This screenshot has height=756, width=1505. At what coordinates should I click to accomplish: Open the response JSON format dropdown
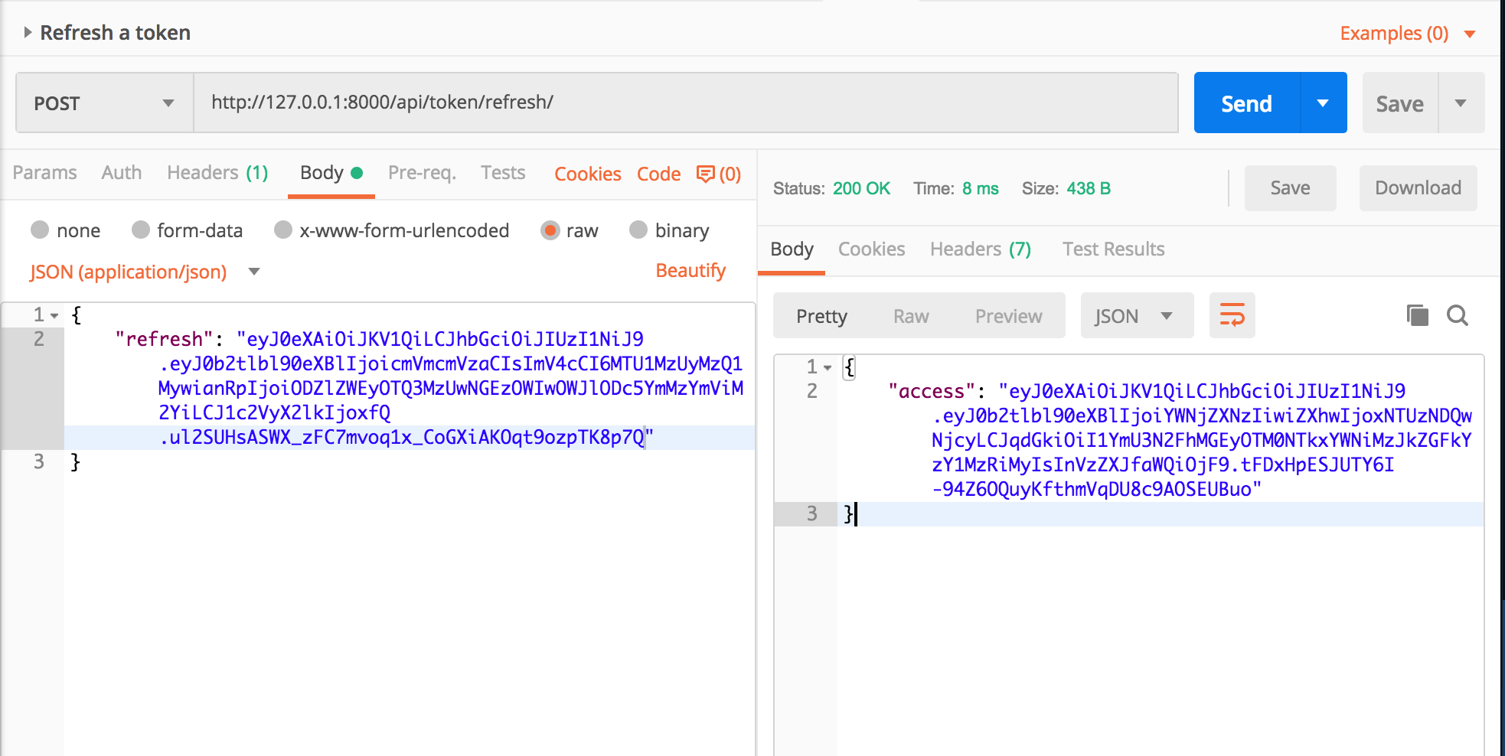coord(1137,315)
